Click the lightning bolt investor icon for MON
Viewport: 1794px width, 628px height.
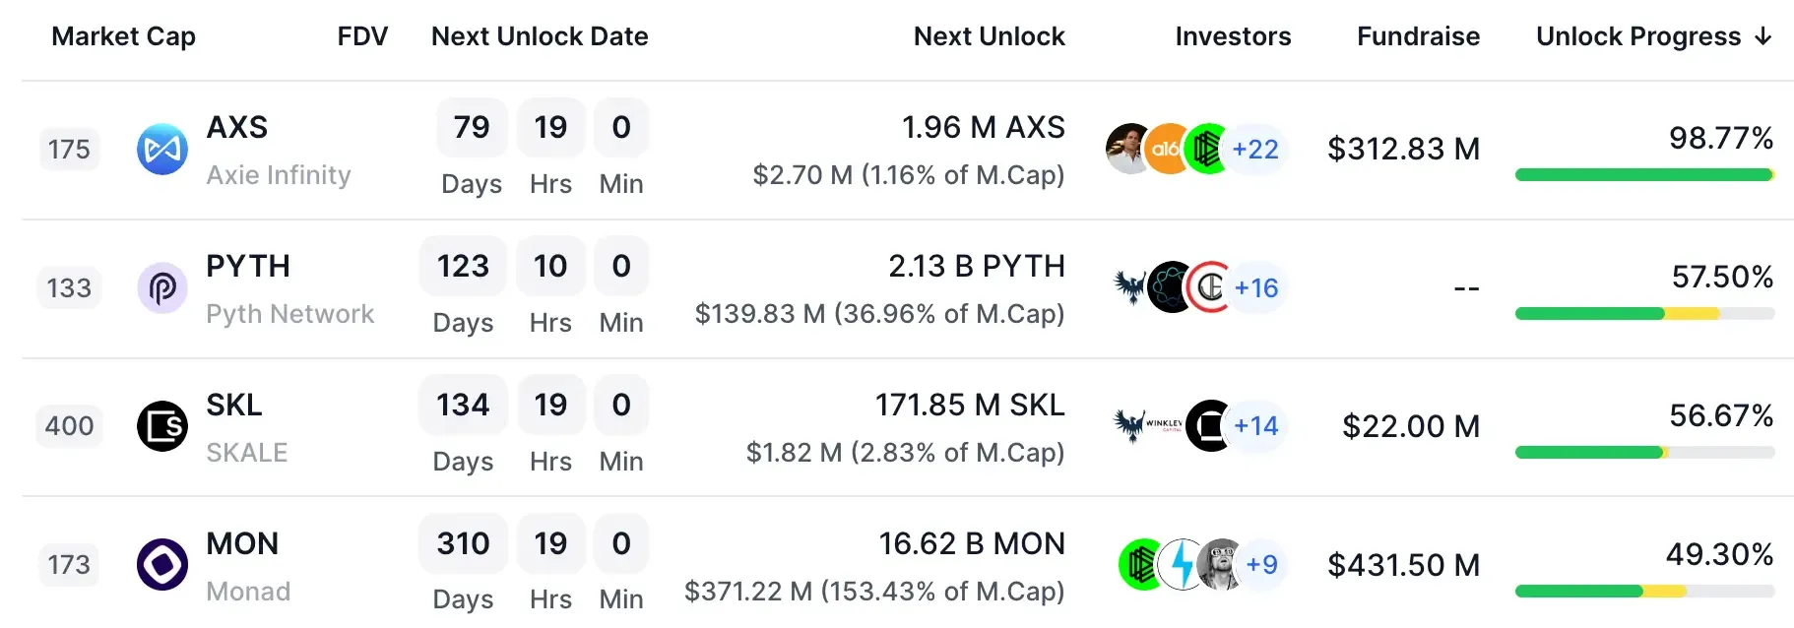click(1183, 565)
